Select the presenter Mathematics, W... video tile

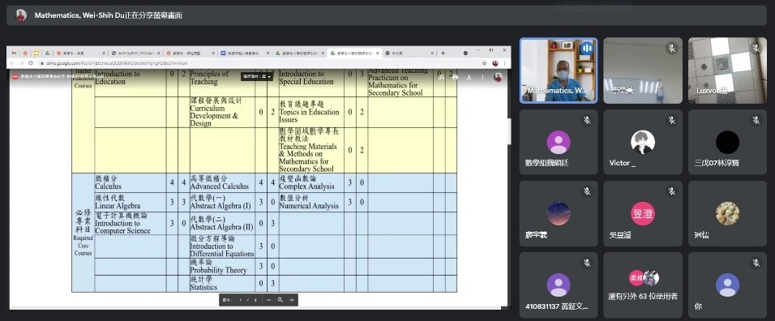559,71
